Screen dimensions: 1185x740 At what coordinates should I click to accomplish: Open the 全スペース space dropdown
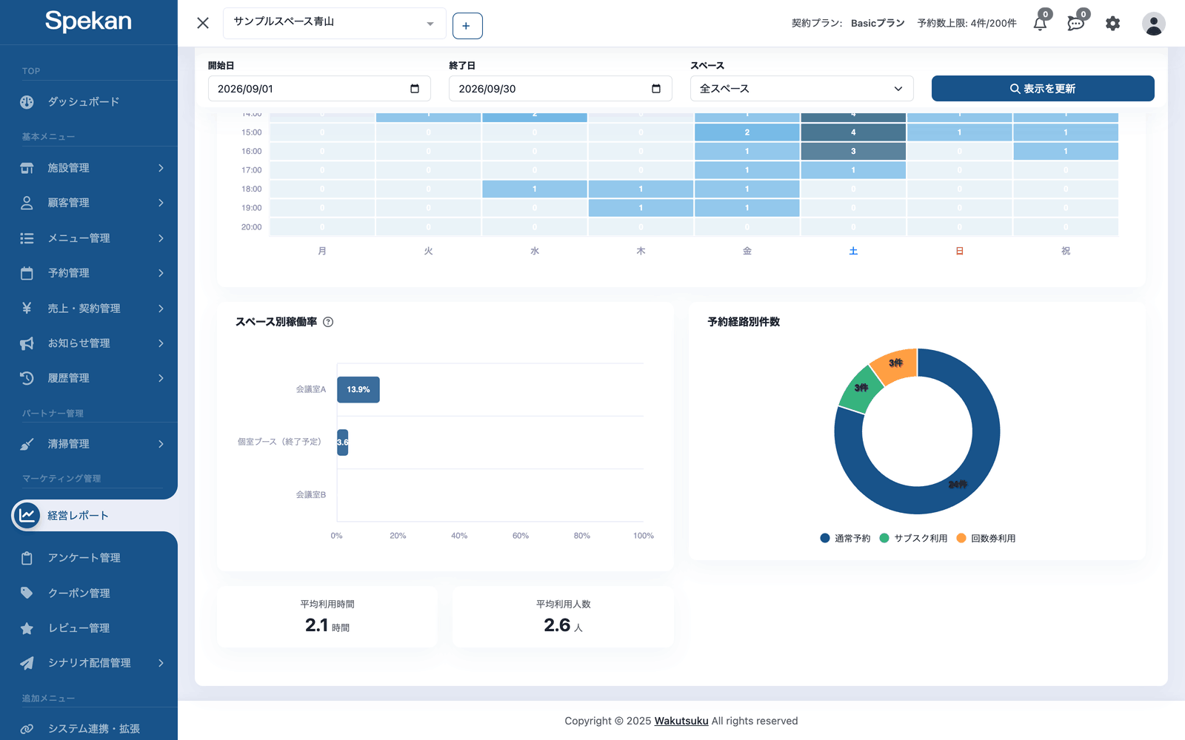click(x=801, y=89)
